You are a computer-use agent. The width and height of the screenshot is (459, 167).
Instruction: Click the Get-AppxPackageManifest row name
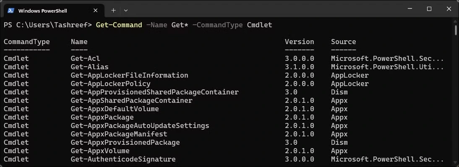(119, 134)
